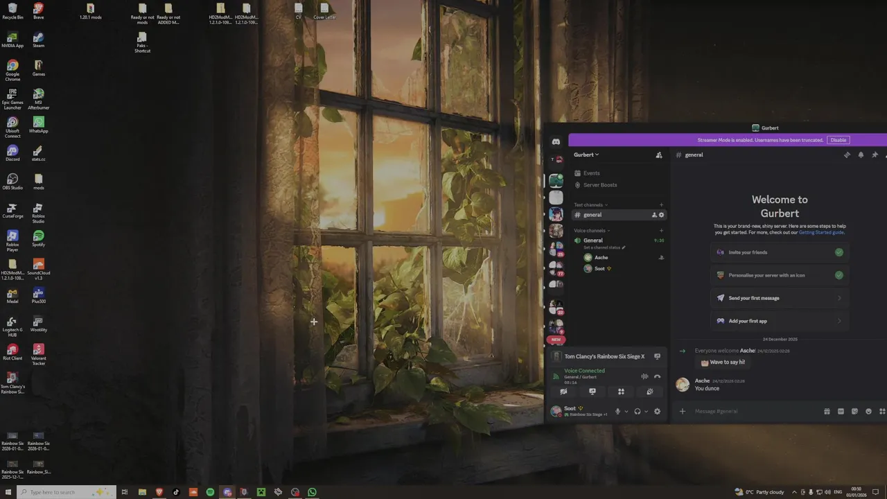Image resolution: width=887 pixels, height=499 pixels.
Task: Open taskbar clock and date
Action: pyautogui.click(x=857, y=492)
